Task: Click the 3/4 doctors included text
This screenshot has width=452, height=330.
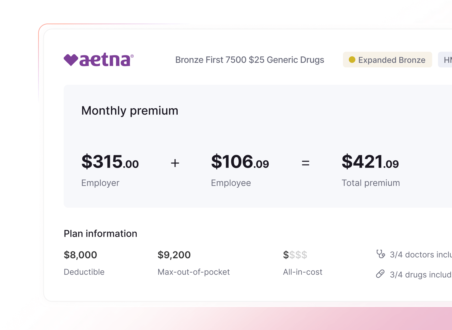Action: click(x=420, y=255)
